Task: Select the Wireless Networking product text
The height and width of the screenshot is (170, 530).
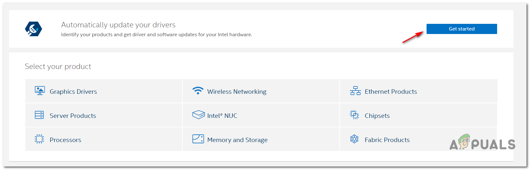Action: tap(237, 92)
